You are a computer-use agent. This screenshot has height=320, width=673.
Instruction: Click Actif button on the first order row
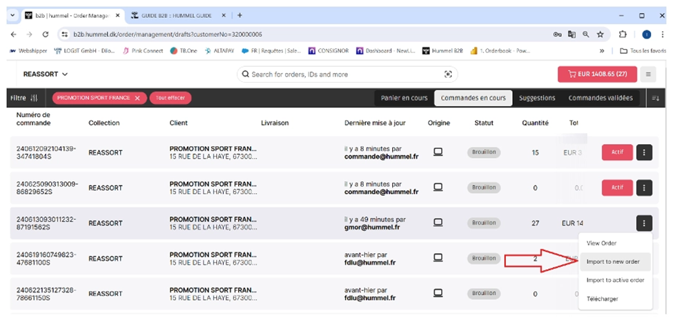(x=616, y=152)
